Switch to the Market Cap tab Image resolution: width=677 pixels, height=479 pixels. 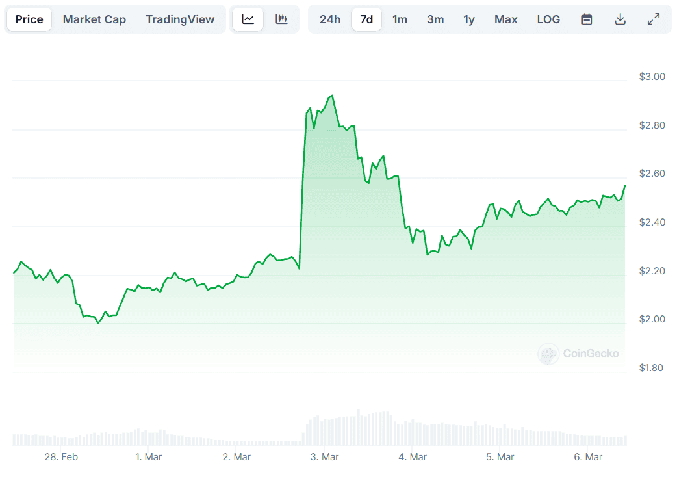[x=94, y=19]
